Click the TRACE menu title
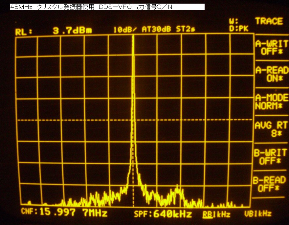The image size is (289, 225). tap(269, 21)
